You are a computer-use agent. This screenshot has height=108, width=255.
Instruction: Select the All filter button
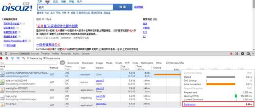coord(62,63)
